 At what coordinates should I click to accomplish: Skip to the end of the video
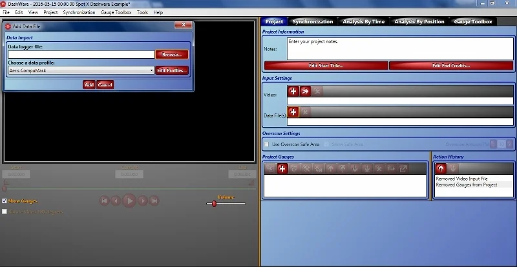tap(154, 201)
